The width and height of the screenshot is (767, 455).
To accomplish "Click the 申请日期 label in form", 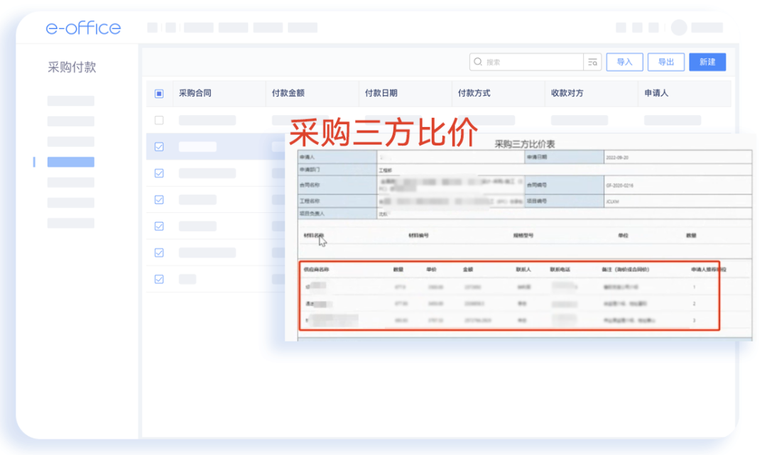I will pos(537,157).
